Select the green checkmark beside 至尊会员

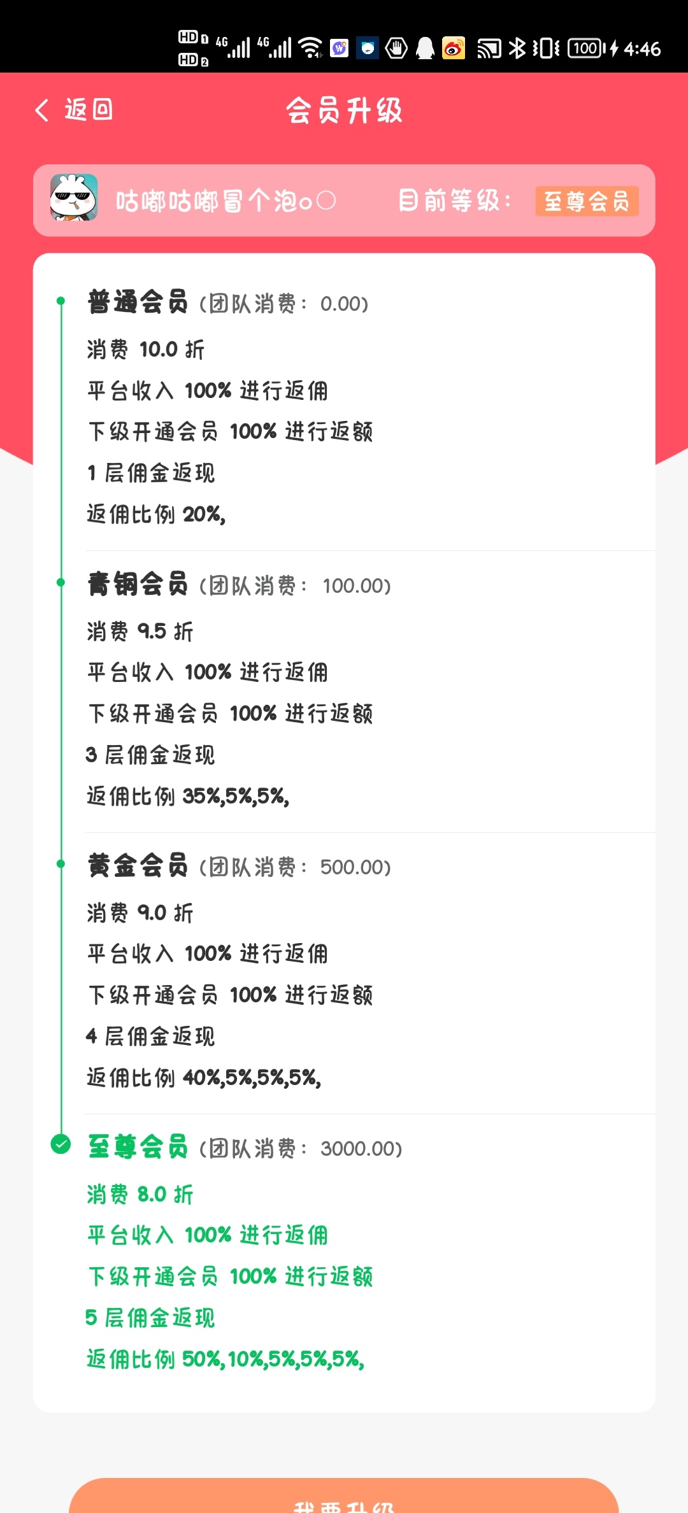(x=61, y=1144)
